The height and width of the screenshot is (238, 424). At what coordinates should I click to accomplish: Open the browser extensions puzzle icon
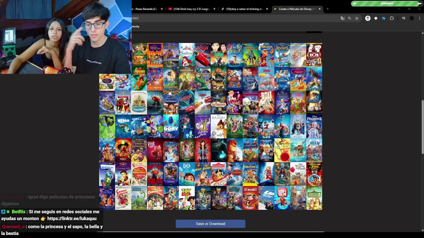[392, 19]
